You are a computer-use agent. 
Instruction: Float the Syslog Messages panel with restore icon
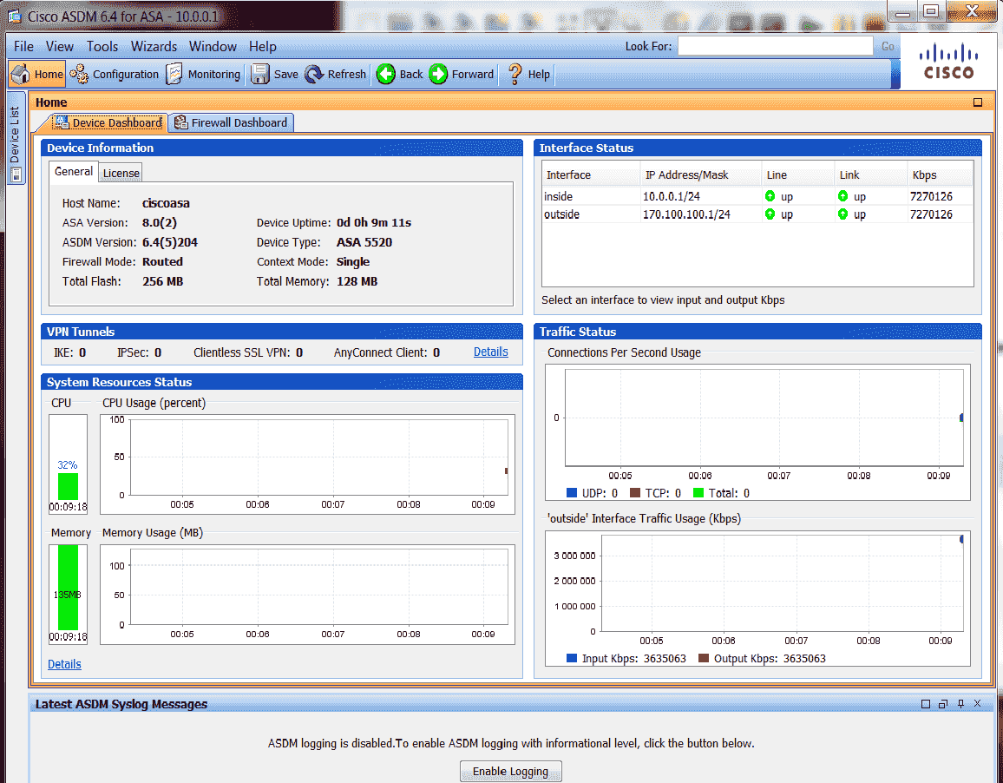[x=943, y=704]
